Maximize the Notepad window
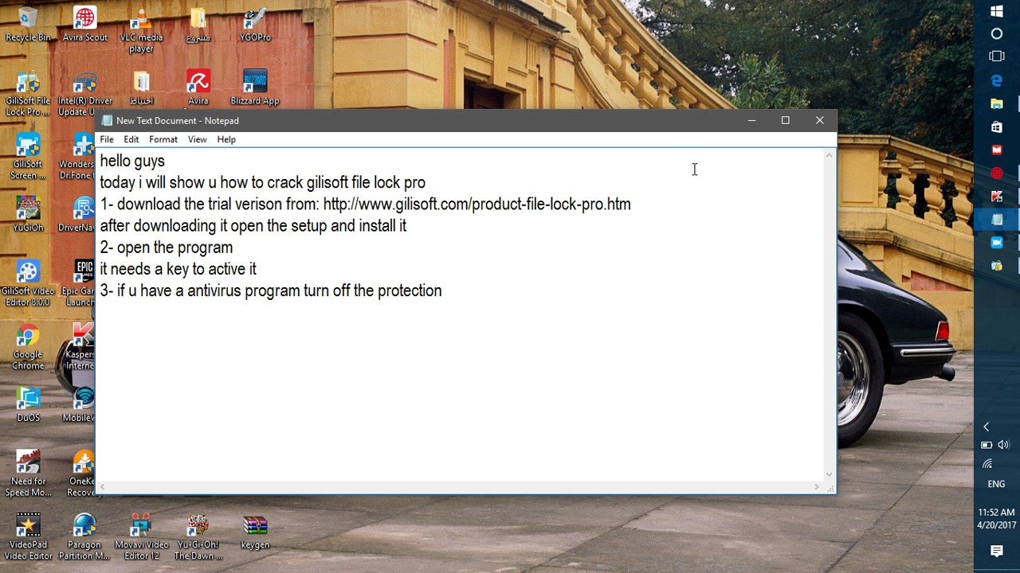This screenshot has height=573, width=1020. pyautogui.click(x=786, y=120)
